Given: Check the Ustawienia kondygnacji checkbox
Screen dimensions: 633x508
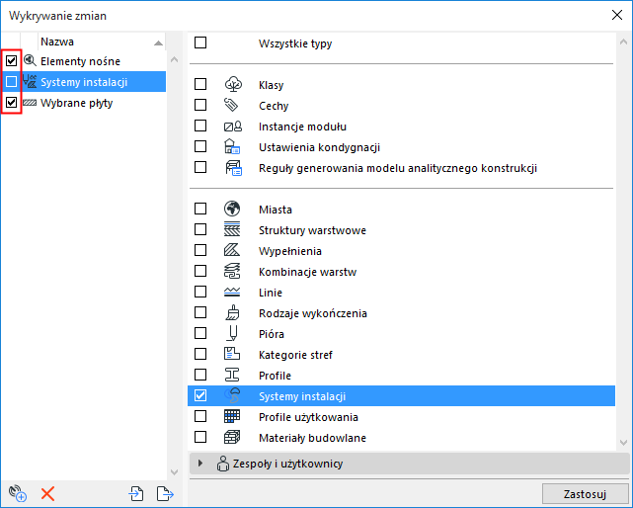Looking at the screenshot, I should pyautogui.click(x=200, y=146).
